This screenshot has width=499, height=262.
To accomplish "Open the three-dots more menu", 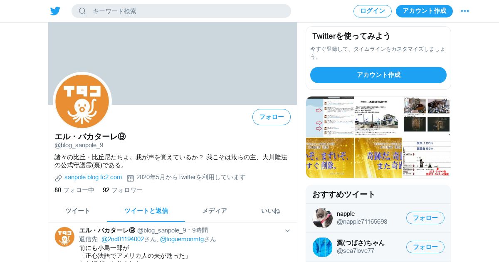I will (465, 11).
